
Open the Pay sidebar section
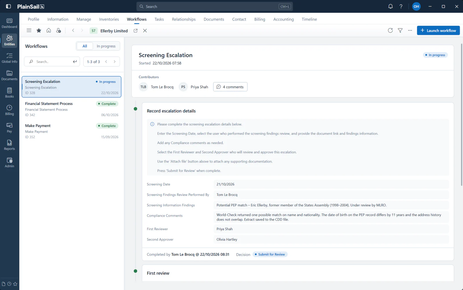click(10, 127)
